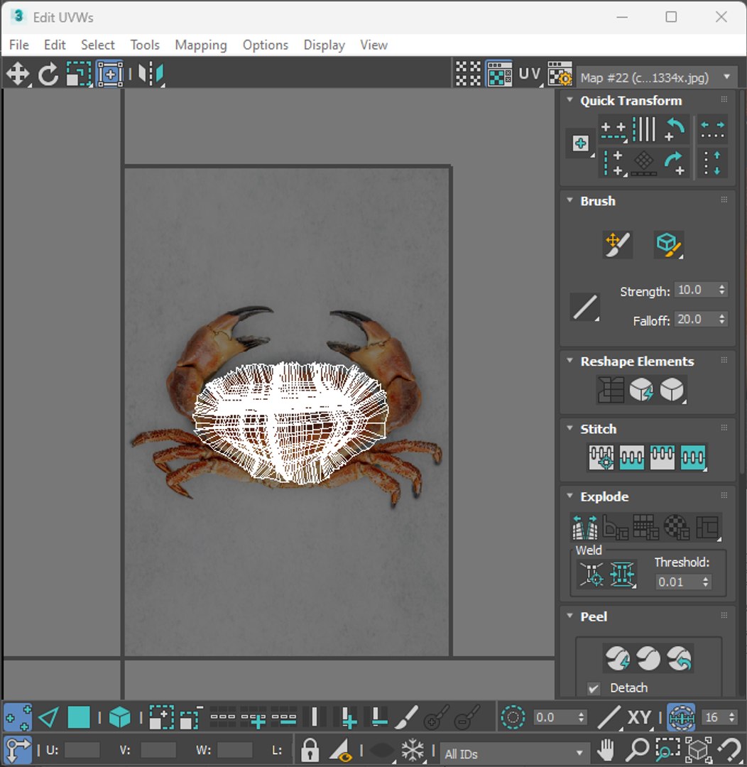Click the Break icon in Explode
Image resolution: width=747 pixels, height=767 pixels.
tap(584, 527)
